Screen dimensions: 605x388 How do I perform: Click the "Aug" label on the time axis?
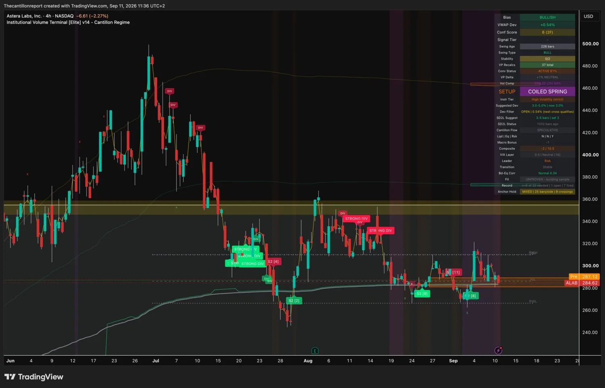coord(308,361)
